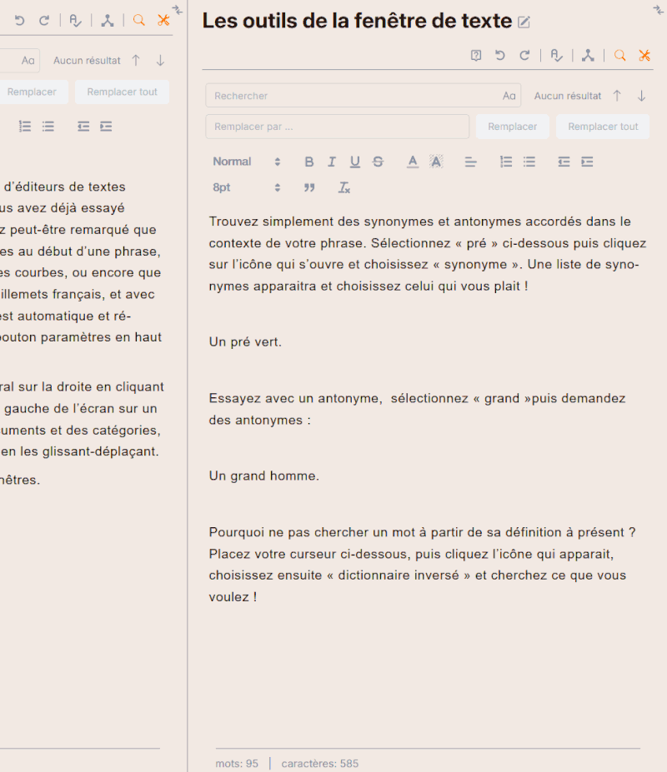Click Remplacer tout in right panel
The height and width of the screenshot is (772, 667).
point(603,127)
